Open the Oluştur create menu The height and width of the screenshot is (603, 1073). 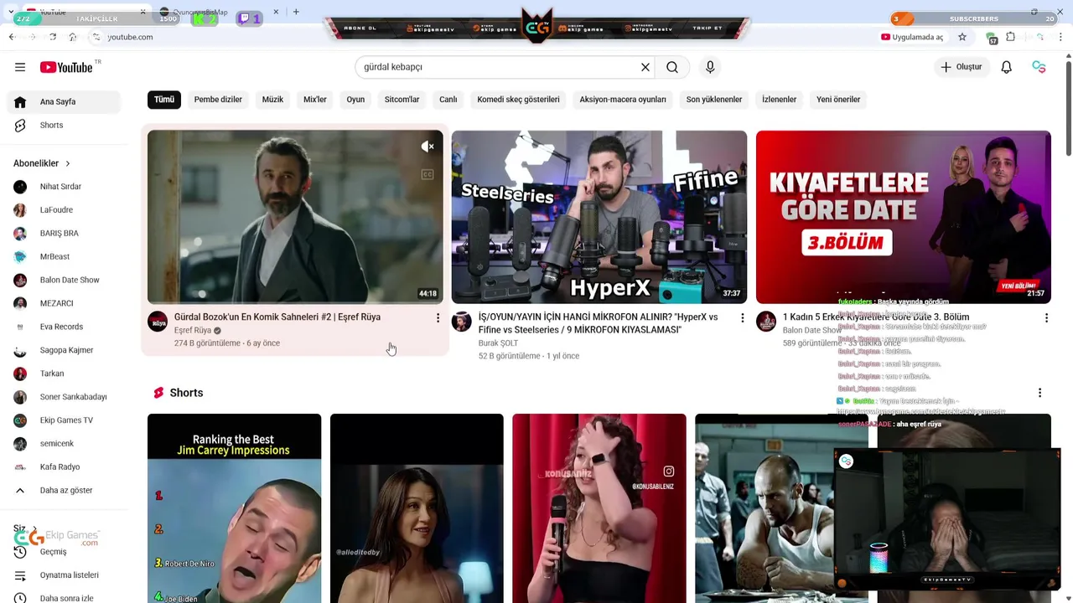point(961,67)
